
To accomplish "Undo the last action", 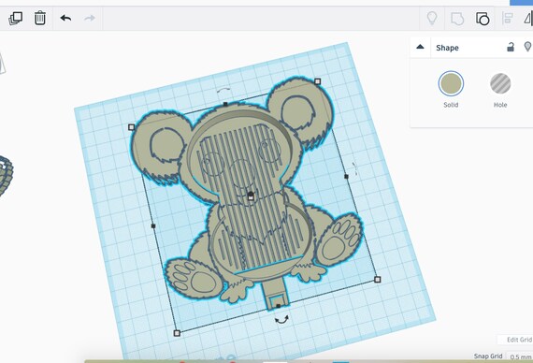I will [65, 18].
